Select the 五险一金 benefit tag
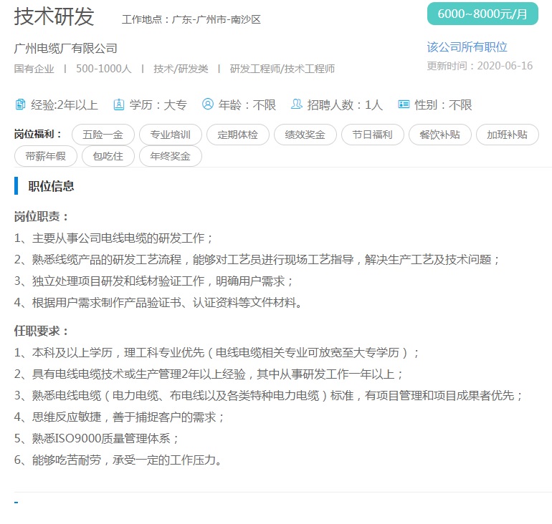Screen dimensions: 552x524 coord(103,135)
